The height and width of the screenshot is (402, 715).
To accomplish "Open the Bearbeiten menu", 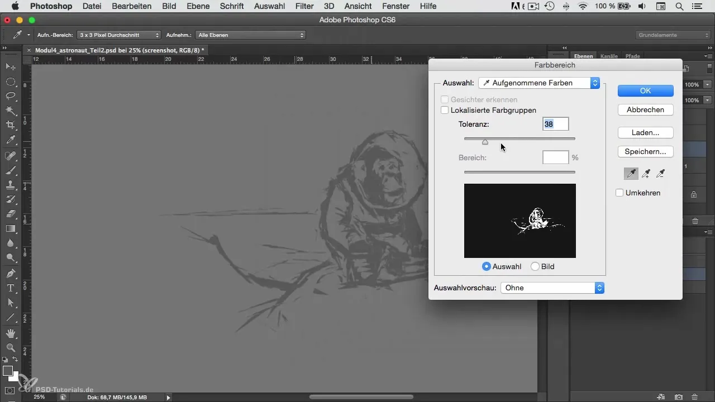I will (131, 7).
